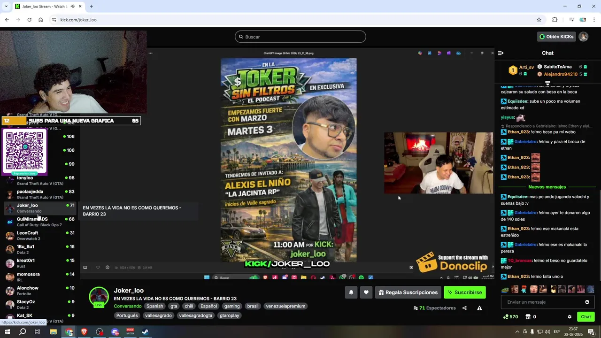Open 1Bu_Bu1 Dota 2 channel
The image size is (601, 338).
(x=39, y=249)
